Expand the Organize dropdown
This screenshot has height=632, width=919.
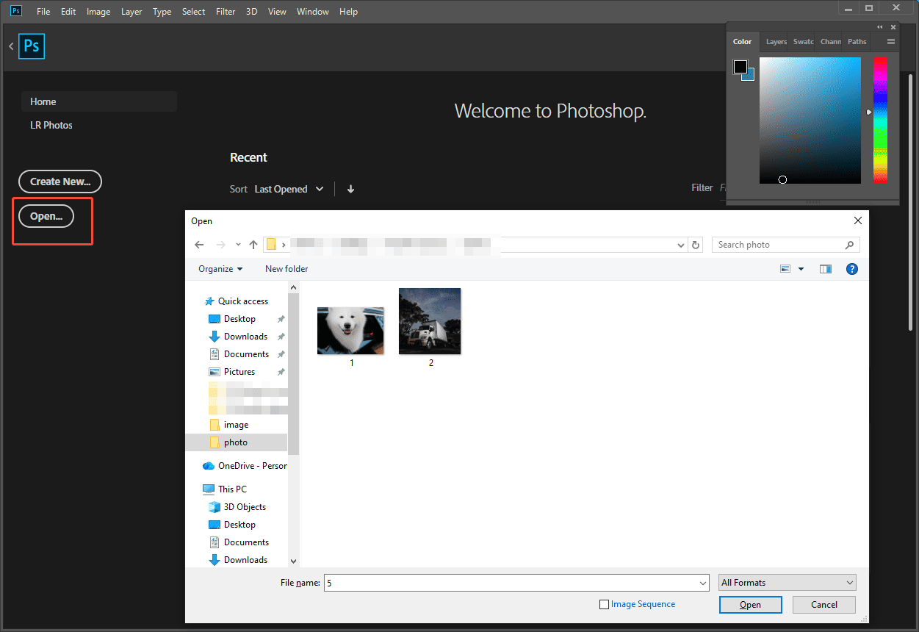219,268
